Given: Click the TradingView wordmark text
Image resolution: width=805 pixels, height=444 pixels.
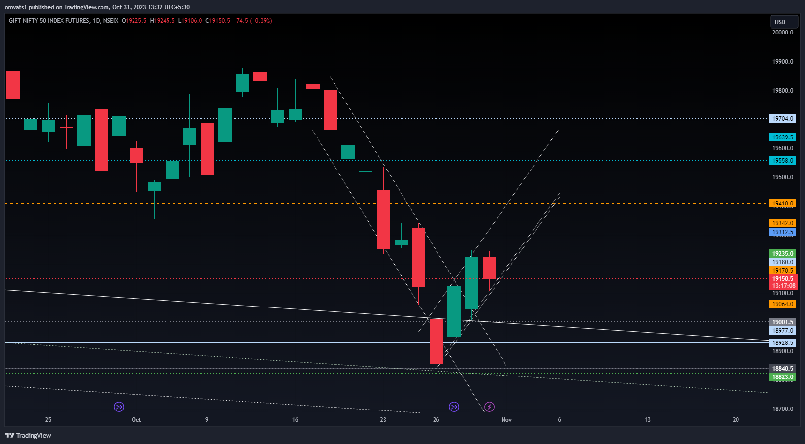Looking at the screenshot, I should pos(34,435).
